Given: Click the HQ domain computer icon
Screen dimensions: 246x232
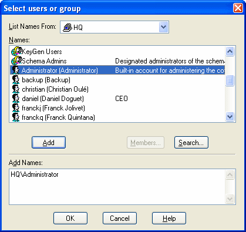Looking at the screenshot, I should tap(68, 27).
